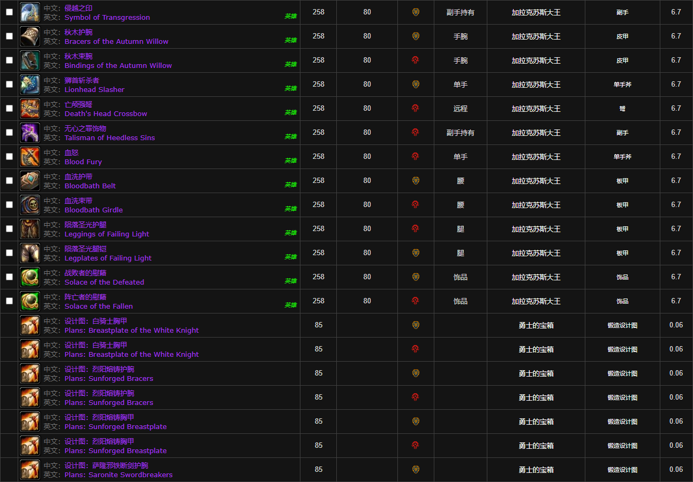Tick the checkbox for Symbol of Transgression

[9, 12]
